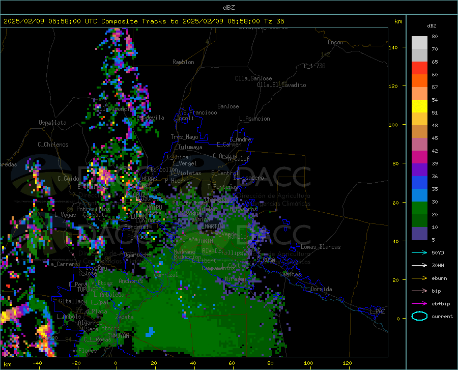Click the magenta eb+bip arrow legend icon
This screenshot has width=458, height=370.
pyautogui.click(x=419, y=304)
